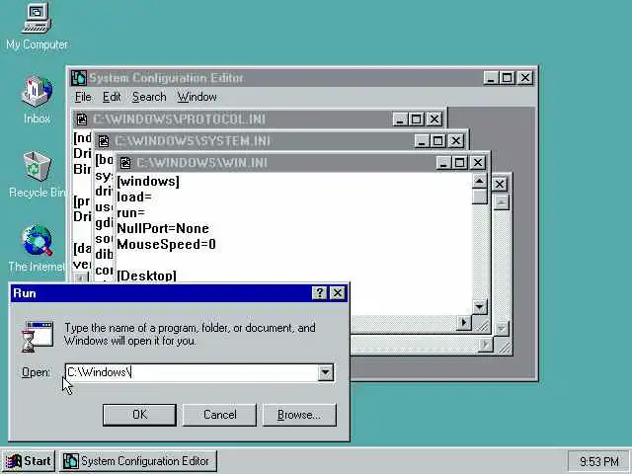Viewport: 632px width, 474px height.
Task: Click the WIN.INI scroll down arrow
Action: 479,307
